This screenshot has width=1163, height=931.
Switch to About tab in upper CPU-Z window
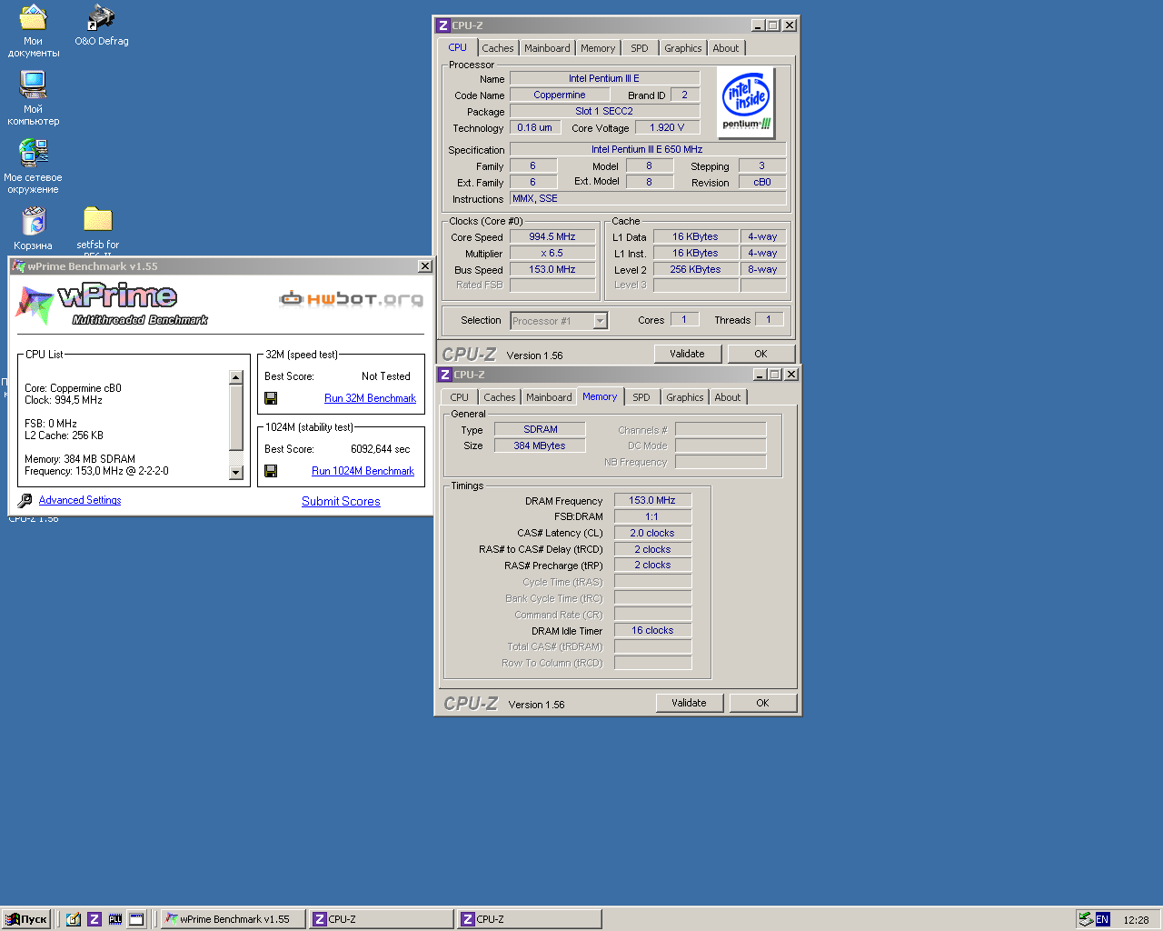tap(725, 48)
